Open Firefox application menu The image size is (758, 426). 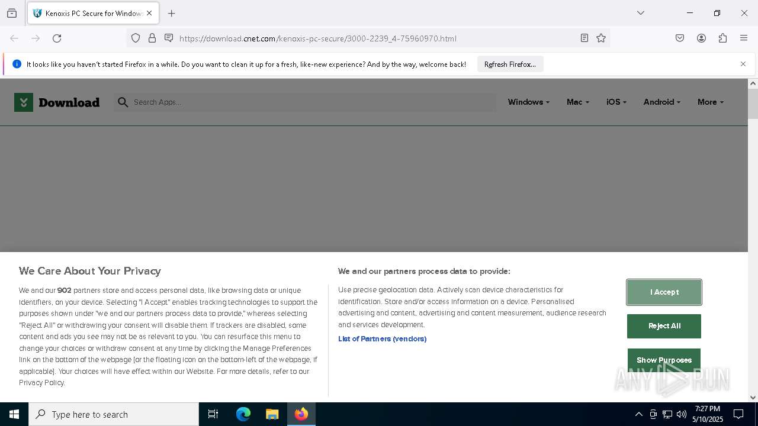point(744,38)
